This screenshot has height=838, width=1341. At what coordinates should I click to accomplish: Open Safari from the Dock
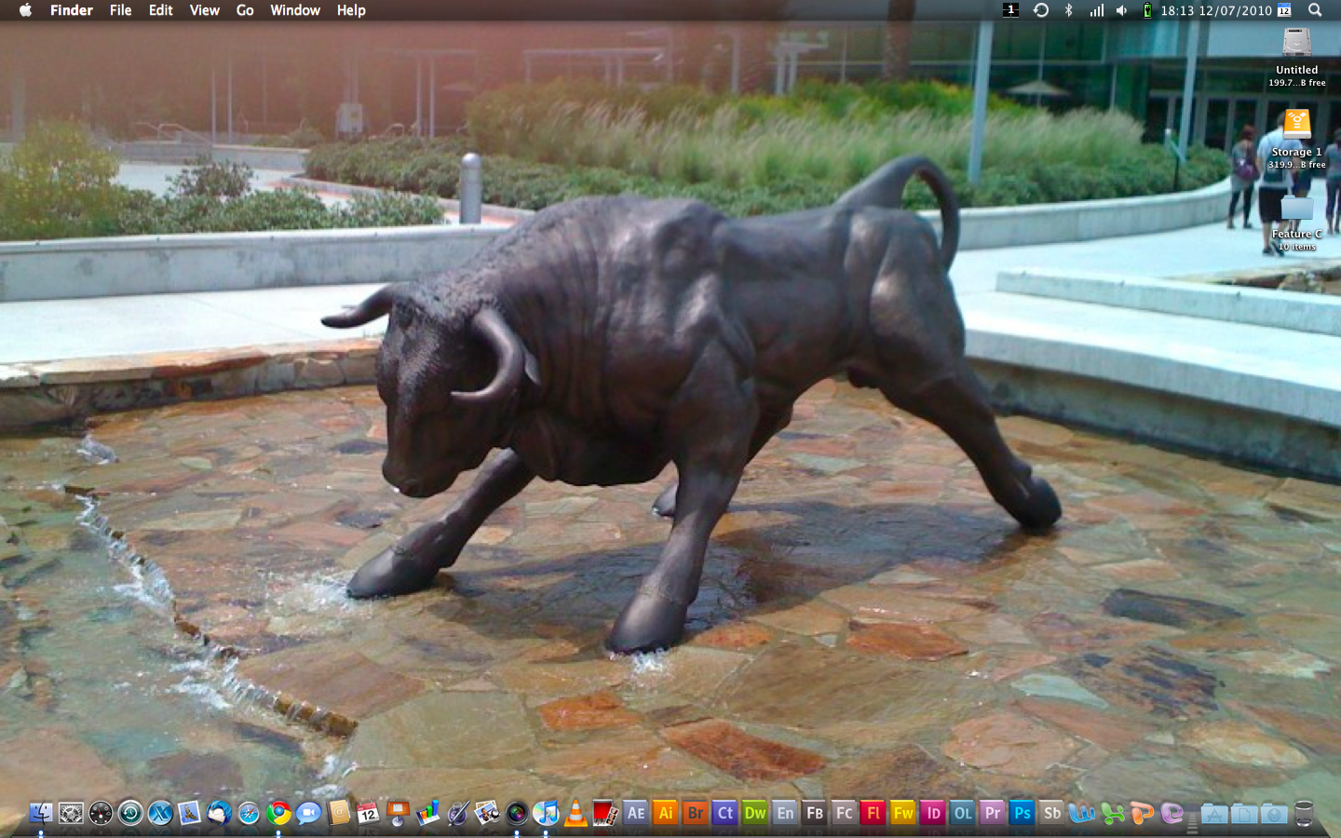250,813
